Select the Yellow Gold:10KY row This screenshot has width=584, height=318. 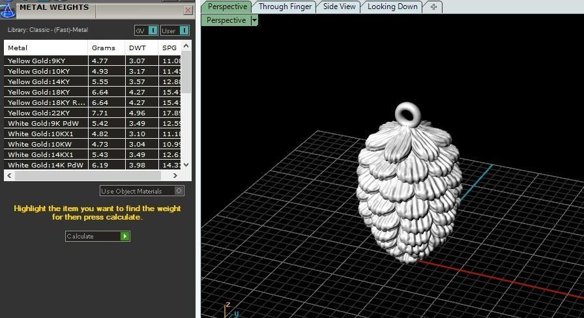tap(93, 71)
